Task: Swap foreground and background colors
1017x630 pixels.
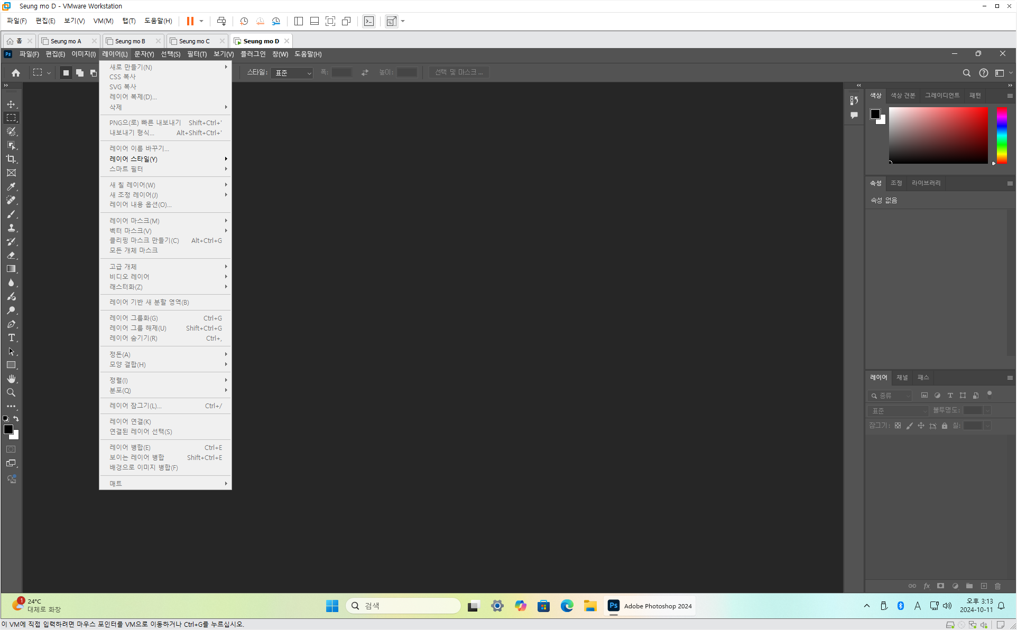Action: 16,419
